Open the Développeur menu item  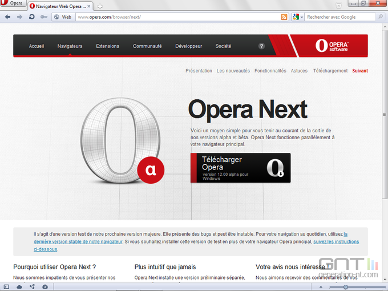[188, 46]
